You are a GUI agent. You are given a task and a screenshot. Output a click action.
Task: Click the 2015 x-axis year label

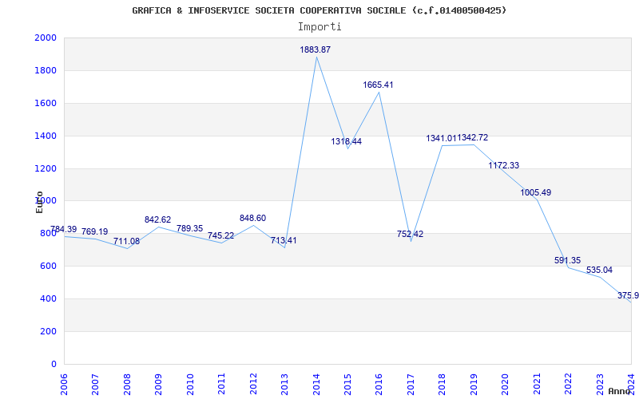point(347,385)
